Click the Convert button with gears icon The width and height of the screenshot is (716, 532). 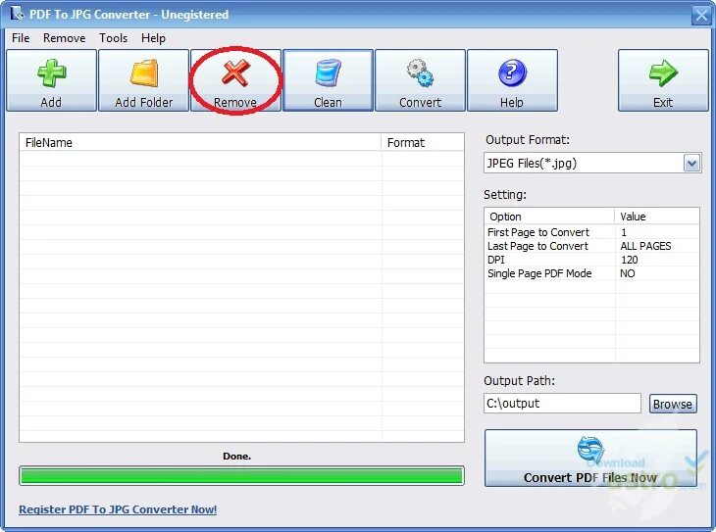(x=420, y=80)
